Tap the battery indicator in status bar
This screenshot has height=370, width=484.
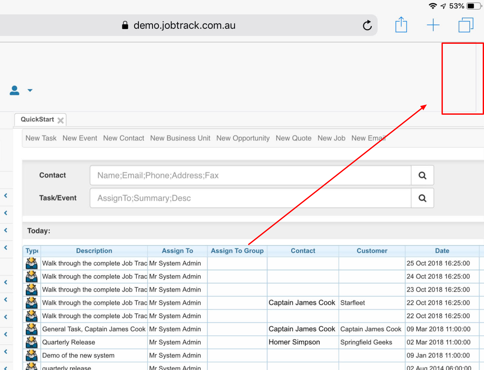474,6
